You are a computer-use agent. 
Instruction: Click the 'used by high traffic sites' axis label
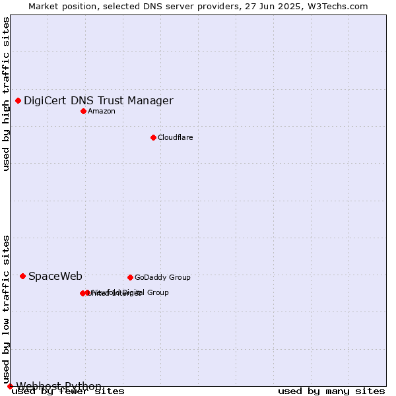pos(6,94)
